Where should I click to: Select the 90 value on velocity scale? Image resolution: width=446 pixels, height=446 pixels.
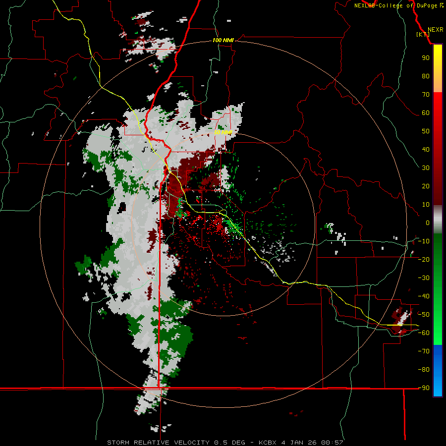point(426,58)
